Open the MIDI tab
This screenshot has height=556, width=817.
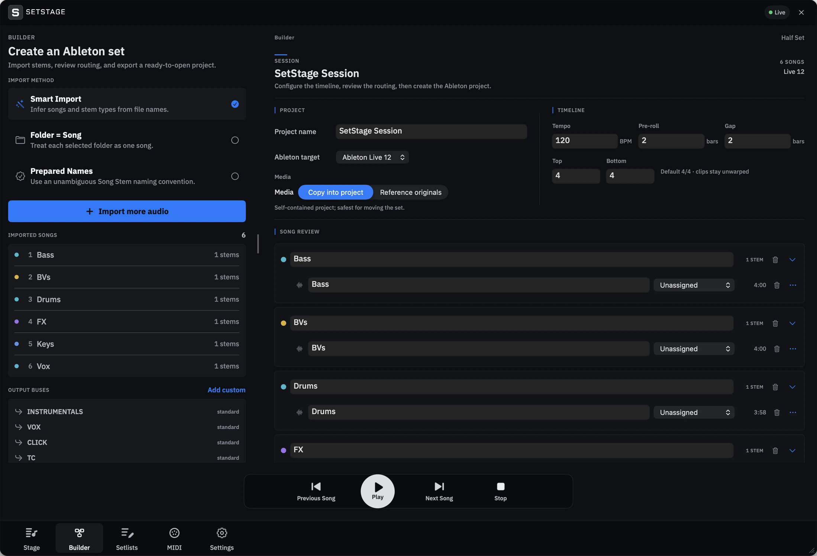tap(174, 539)
